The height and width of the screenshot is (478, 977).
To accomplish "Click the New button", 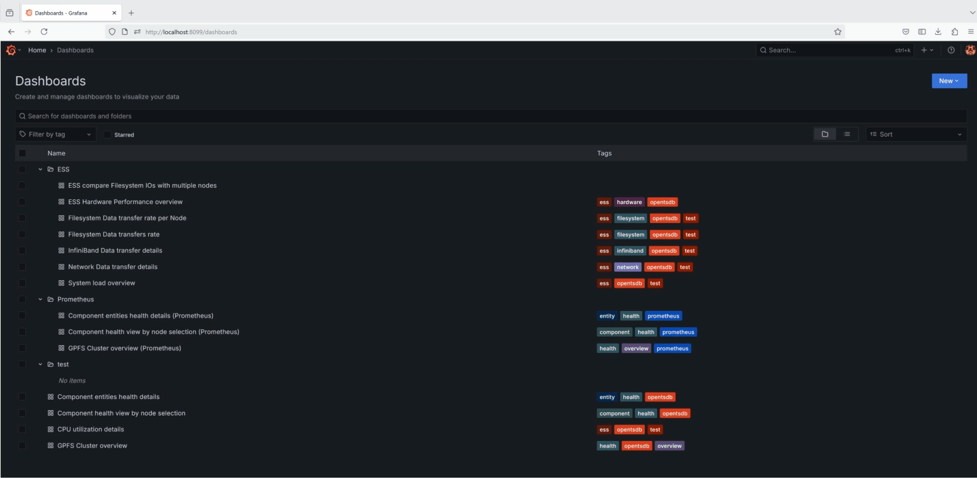I will click(x=949, y=81).
